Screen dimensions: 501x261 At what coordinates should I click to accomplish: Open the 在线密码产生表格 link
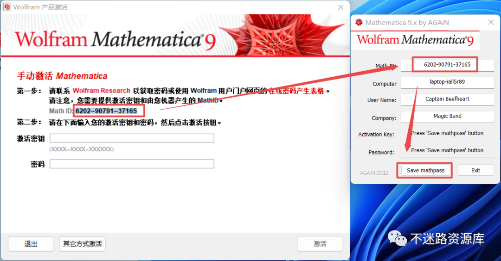[x=296, y=91]
